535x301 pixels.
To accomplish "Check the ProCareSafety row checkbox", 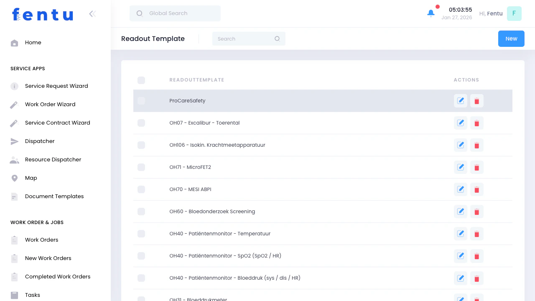I will point(141,101).
